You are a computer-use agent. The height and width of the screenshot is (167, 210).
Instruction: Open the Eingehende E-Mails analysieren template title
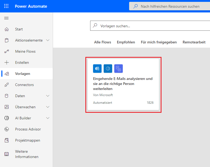(x=123, y=84)
